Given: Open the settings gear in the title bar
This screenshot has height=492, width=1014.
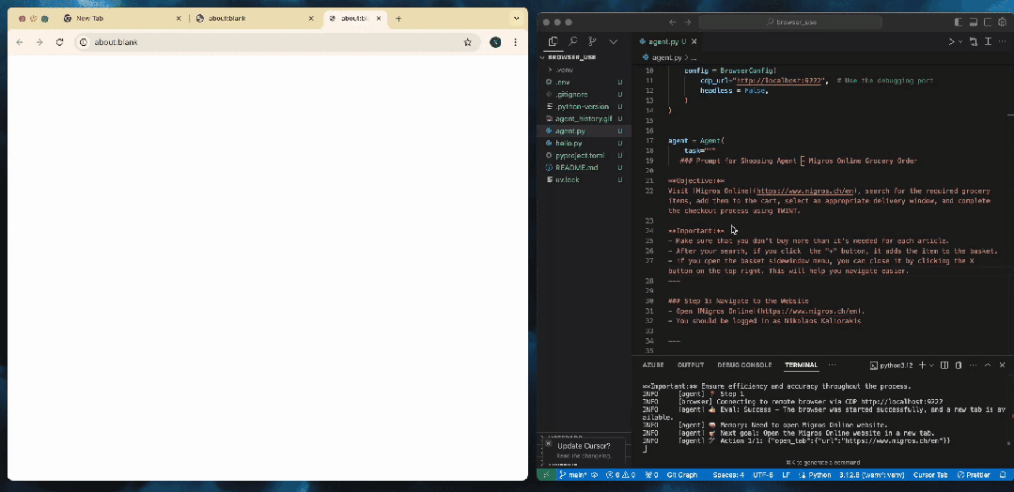Looking at the screenshot, I should (x=1003, y=22).
